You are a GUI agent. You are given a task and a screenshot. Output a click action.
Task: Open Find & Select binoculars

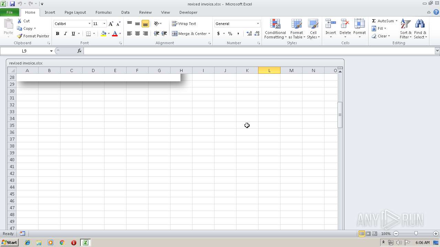coord(420,29)
